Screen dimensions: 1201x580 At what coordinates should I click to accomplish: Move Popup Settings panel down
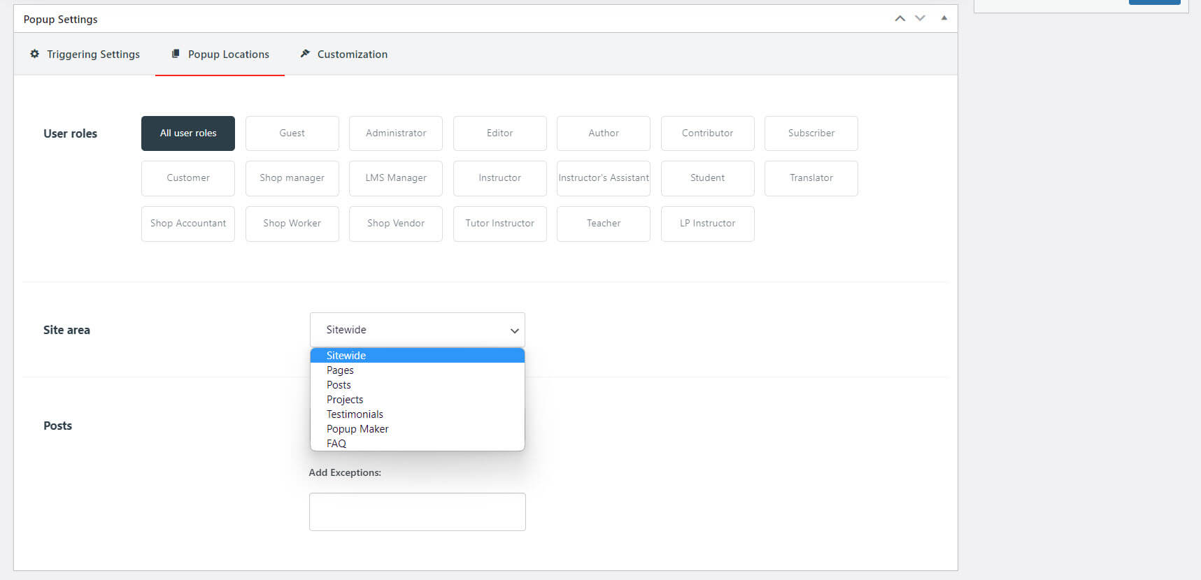(x=920, y=18)
